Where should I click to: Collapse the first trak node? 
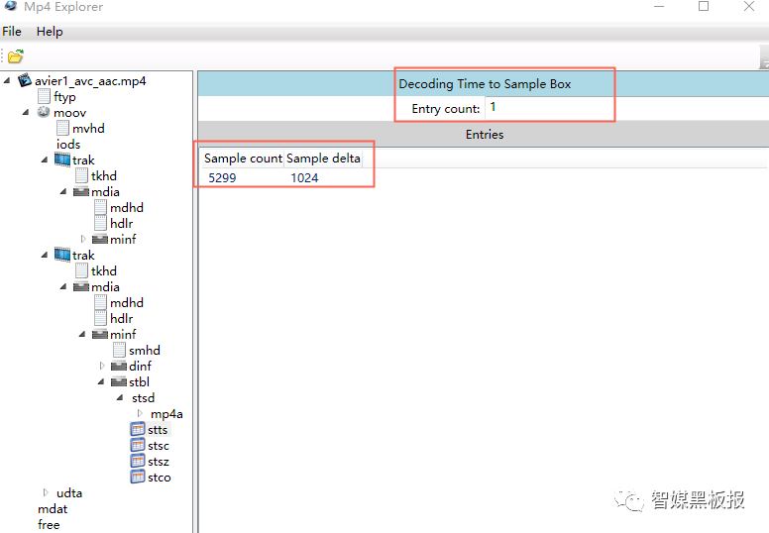(x=45, y=160)
